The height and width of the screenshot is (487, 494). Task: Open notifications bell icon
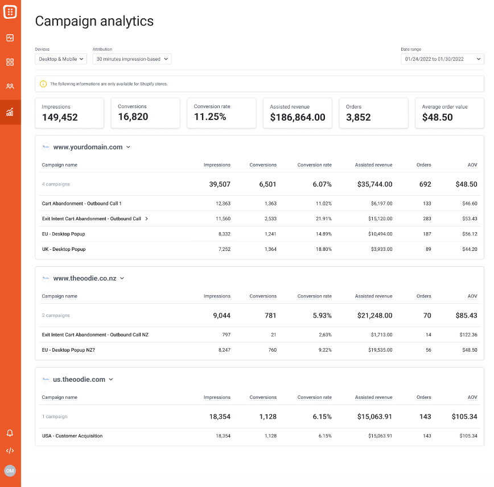pos(10,433)
